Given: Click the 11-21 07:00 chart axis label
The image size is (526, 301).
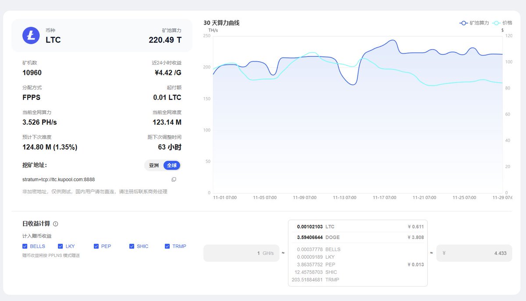Looking at the screenshot, I should (x=424, y=198).
